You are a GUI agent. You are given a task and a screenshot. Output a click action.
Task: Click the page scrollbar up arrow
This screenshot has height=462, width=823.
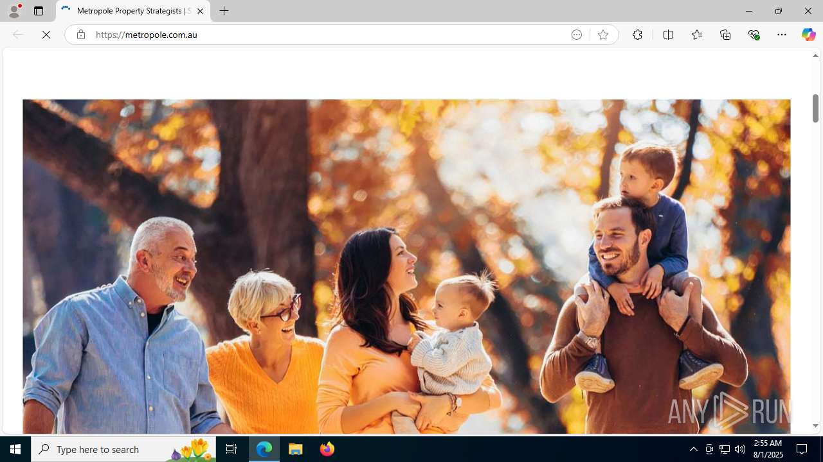(x=815, y=56)
